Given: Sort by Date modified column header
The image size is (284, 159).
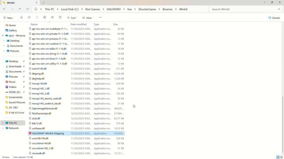Looking at the screenshot, I should click(79, 24).
